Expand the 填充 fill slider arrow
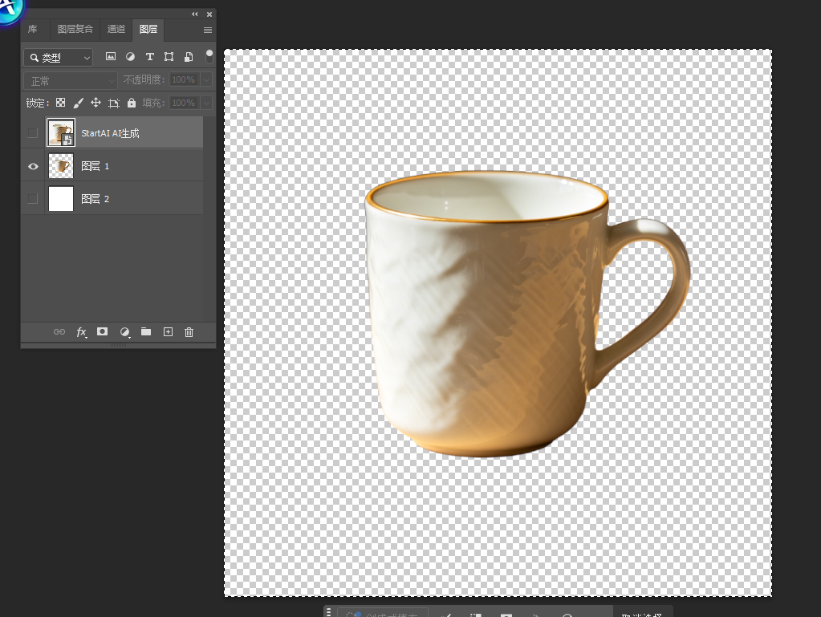This screenshot has height=617, width=821. point(207,103)
